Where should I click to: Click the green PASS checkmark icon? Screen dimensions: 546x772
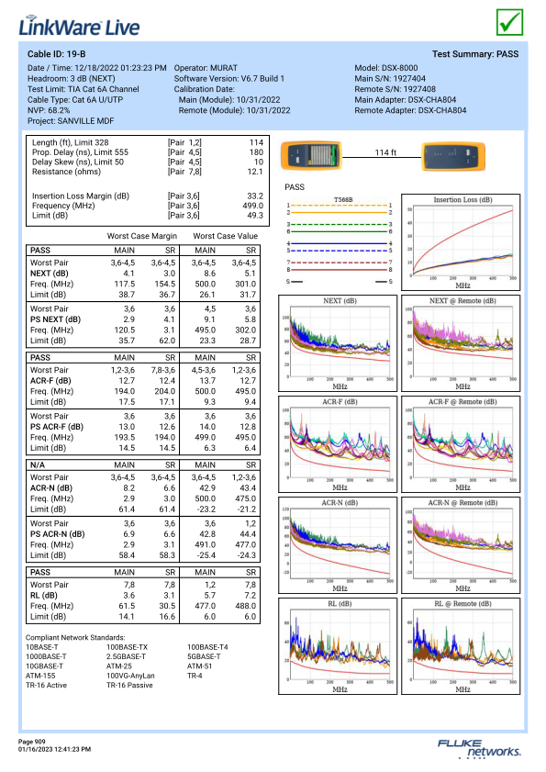509,22
